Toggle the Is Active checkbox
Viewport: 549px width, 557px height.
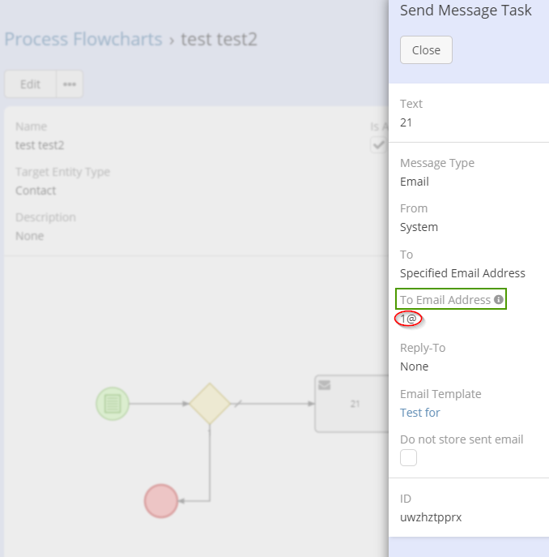[x=378, y=145]
